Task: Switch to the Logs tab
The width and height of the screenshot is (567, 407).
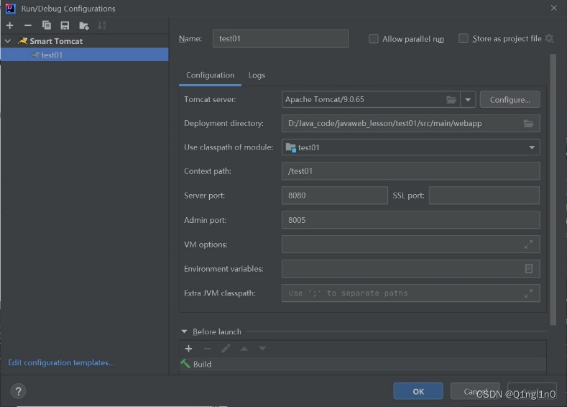Action: click(257, 76)
